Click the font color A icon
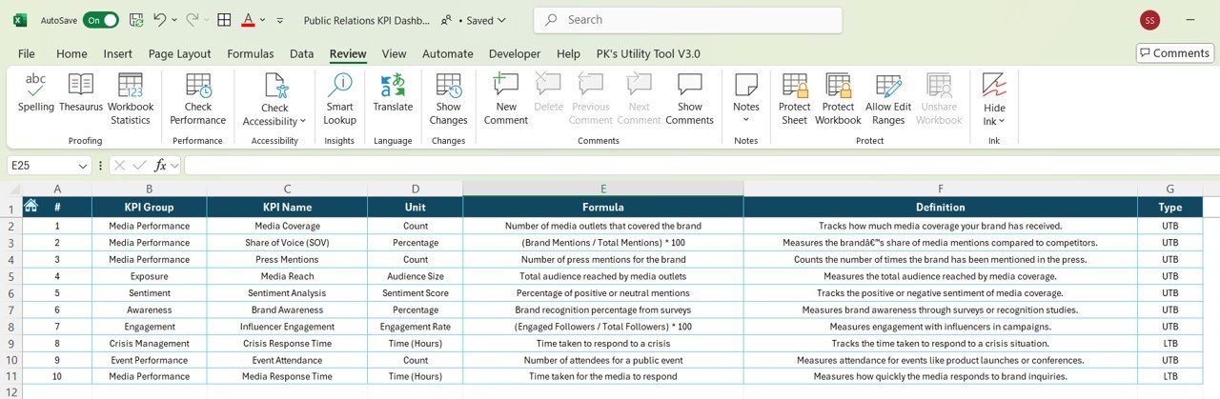The image size is (1220, 399). click(x=248, y=19)
